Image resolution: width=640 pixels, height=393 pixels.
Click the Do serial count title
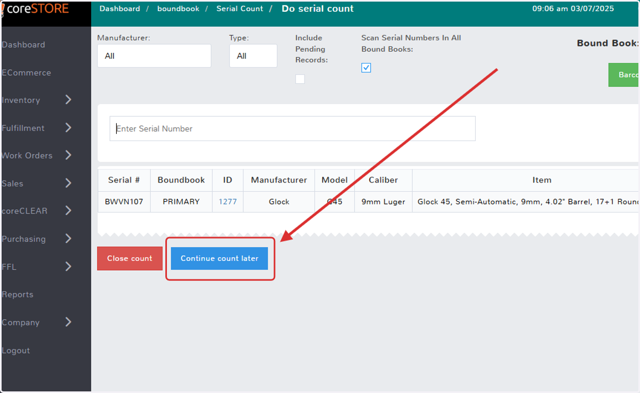pos(318,9)
